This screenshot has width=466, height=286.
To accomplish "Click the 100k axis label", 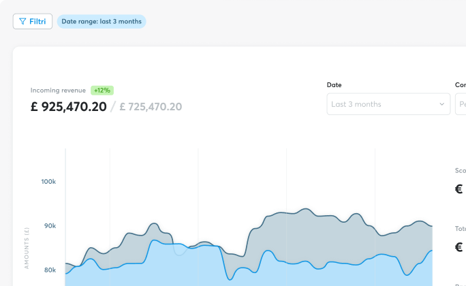I will click(48, 181).
